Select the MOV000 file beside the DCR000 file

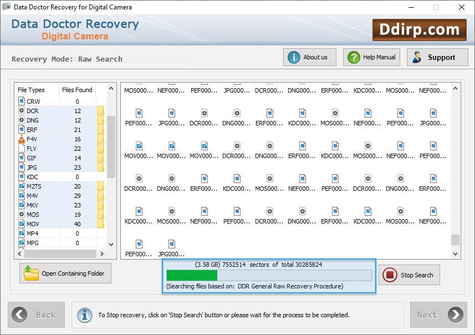point(204,150)
